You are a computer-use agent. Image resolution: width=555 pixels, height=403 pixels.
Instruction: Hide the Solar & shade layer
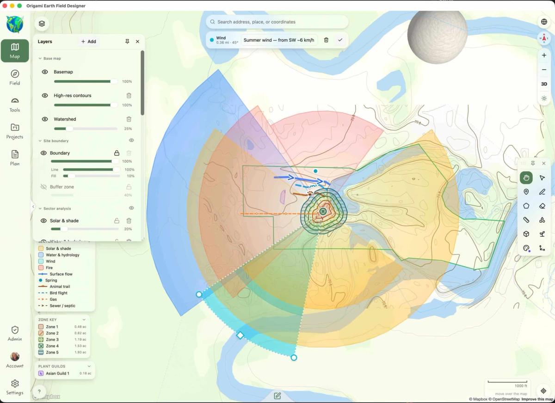coord(43,221)
